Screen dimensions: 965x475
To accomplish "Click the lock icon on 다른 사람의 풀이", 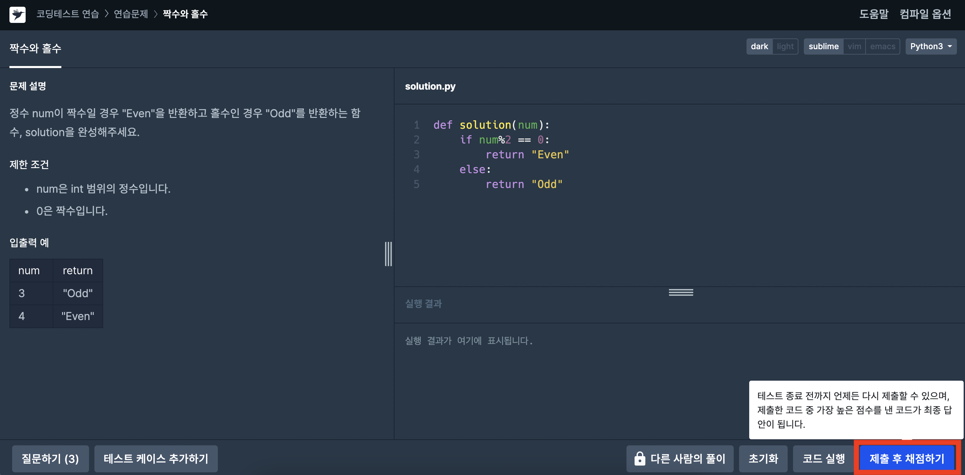I will click(640, 458).
